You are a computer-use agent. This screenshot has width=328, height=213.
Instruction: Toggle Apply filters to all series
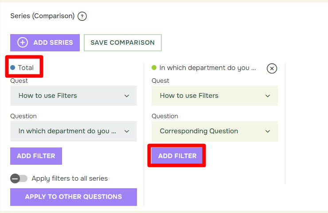click(19, 178)
